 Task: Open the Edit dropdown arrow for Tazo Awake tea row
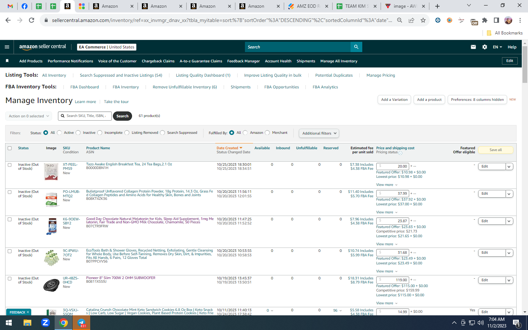pyautogui.click(x=509, y=166)
